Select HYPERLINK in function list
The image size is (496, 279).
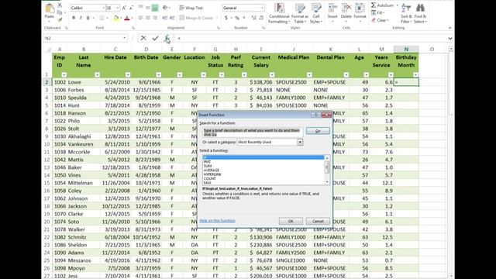pyautogui.click(x=212, y=174)
